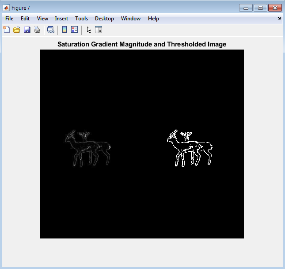The image size is (285, 269).
Task: Insert a colorbar using the toolbar icon
Action: tap(65, 30)
